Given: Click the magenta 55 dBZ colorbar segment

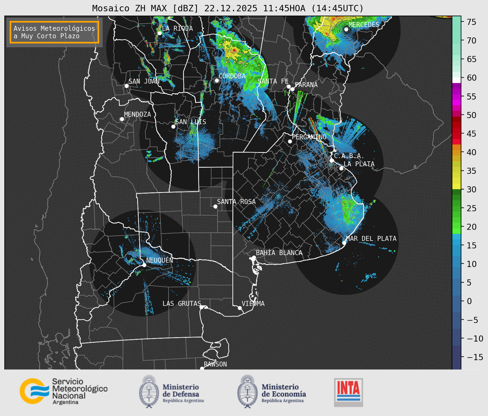Looking at the screenshot, I should tap(456, 96).
